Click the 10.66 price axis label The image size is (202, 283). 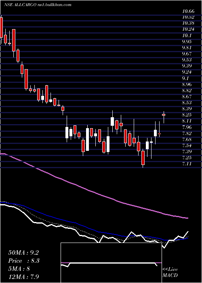188,11
